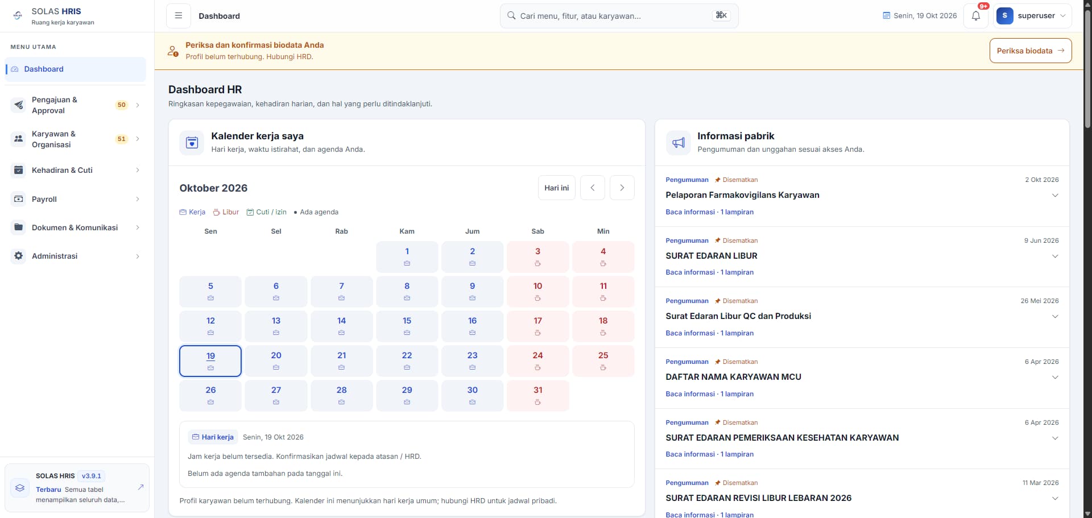Click the Hari kerja tag in day details
Image resolution: width=1092 pixels, height=518 pixels.
pyautogui.click(x=213, y=437)
